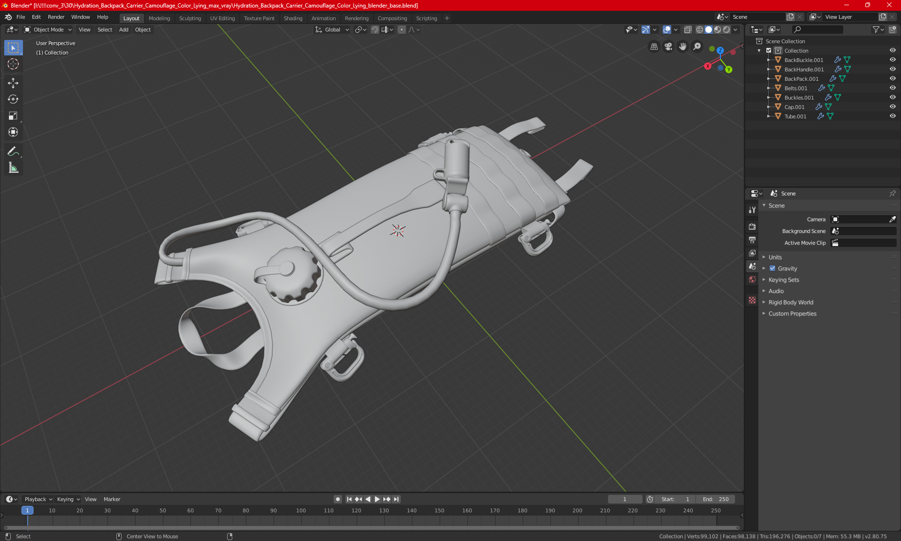Jump to the end frame
Image resolution: width=901 pixels, height=541 pixels.
(x=397, y=499)
